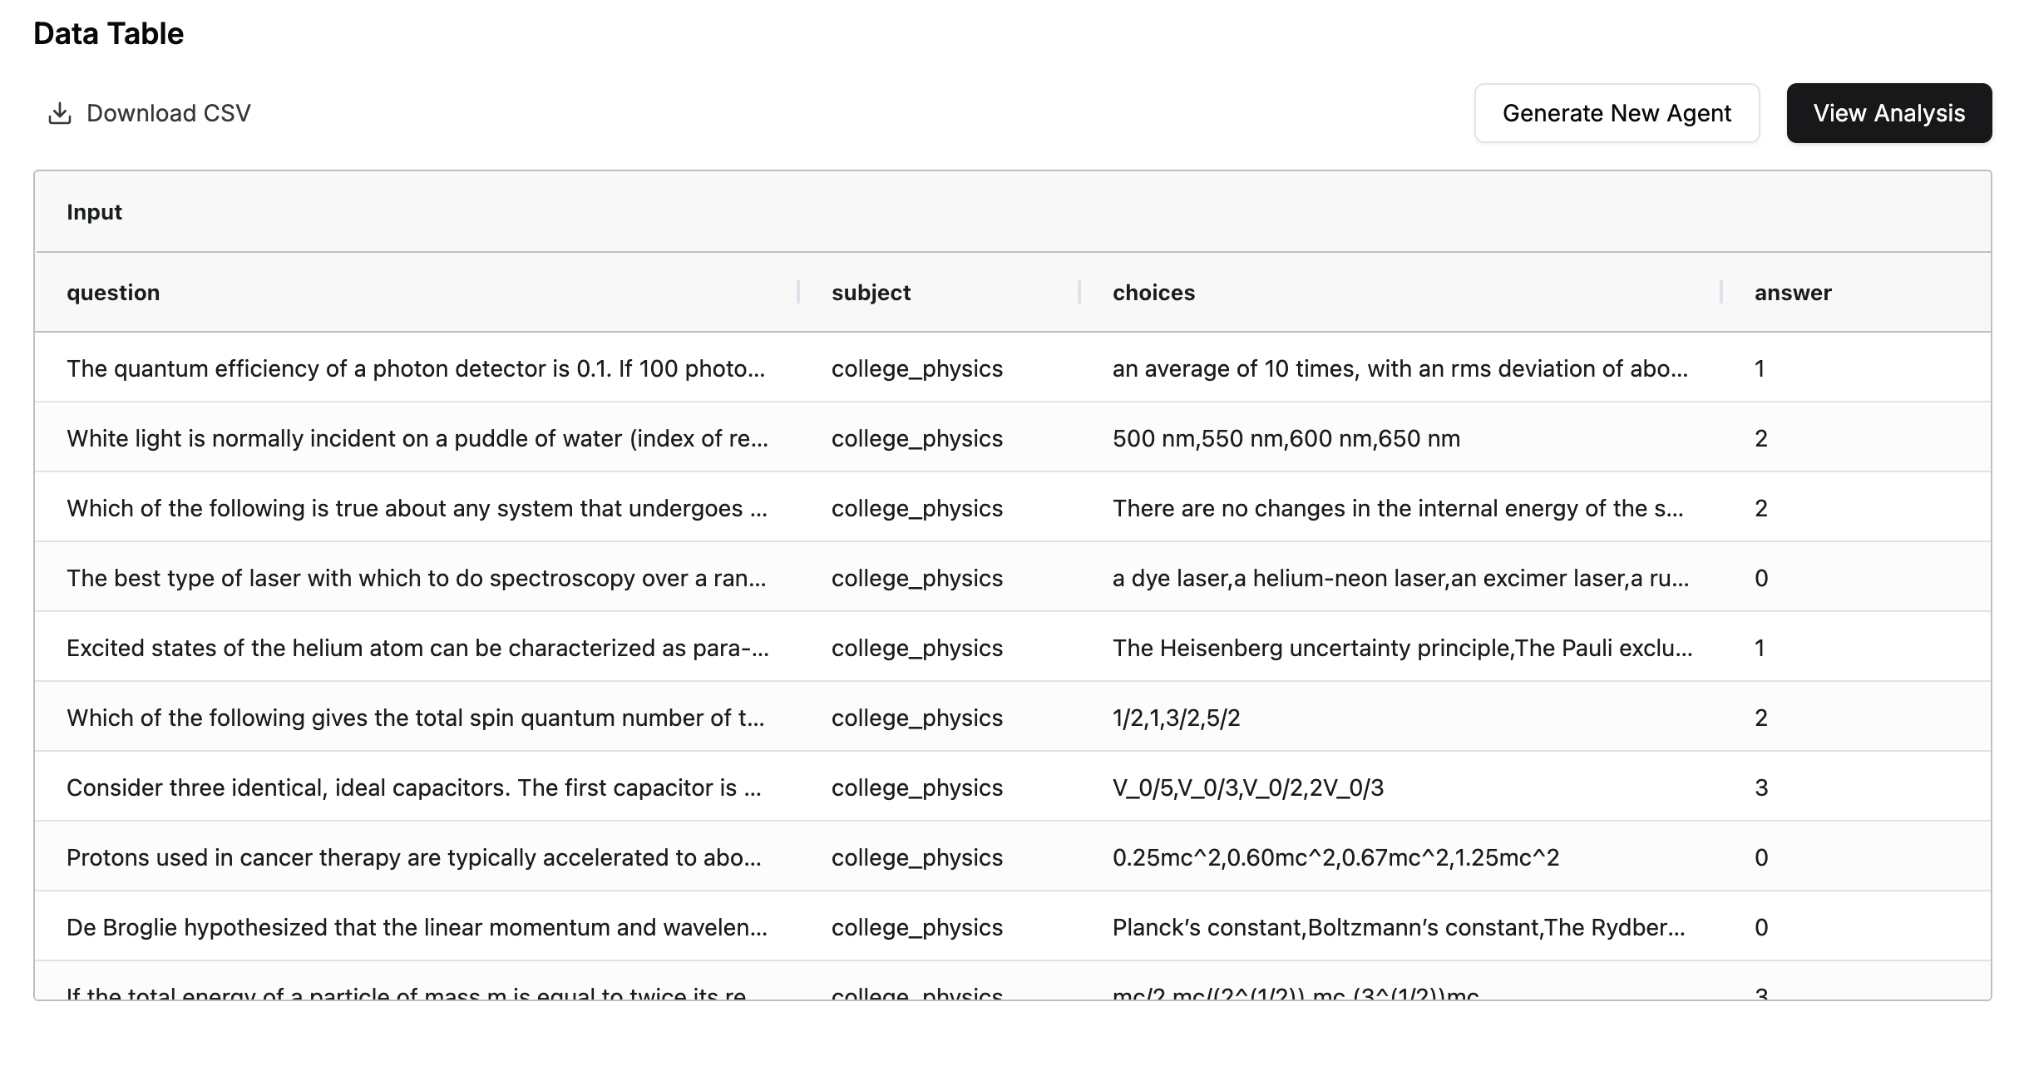Select the White light puddle of water question
The width and height of the screenshot is (2024, 1086).
(x=417, y=438)
